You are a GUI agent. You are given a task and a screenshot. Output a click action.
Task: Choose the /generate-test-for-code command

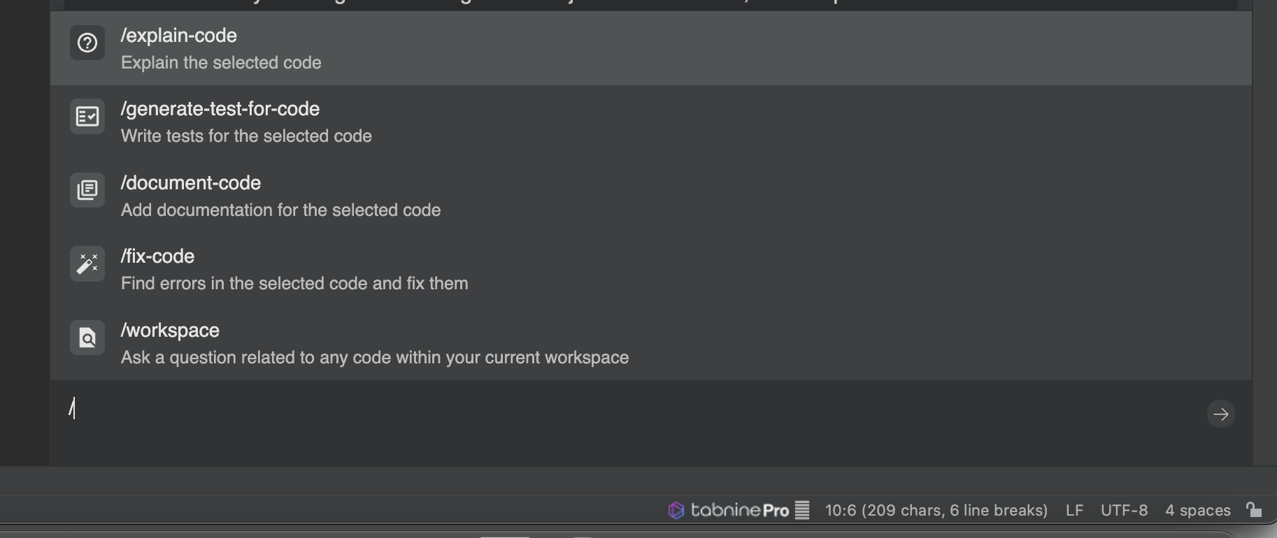click(220, 109)
